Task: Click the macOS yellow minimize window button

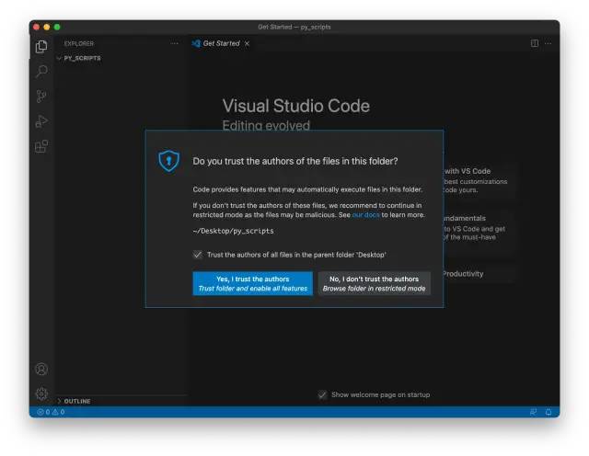Action: (47, 27)
